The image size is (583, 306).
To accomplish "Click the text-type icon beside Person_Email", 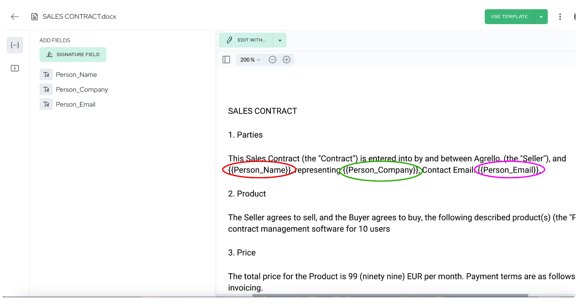I will coord(46,104).
